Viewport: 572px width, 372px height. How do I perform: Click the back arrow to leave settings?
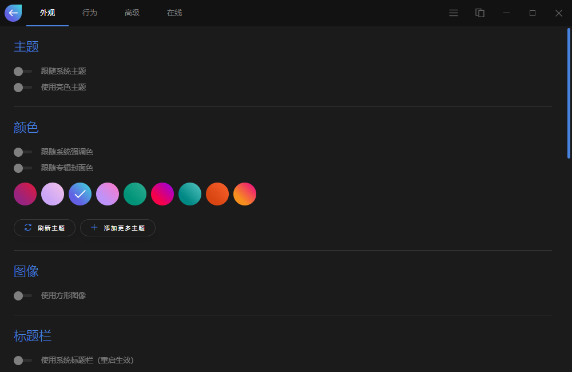point(13,13)
